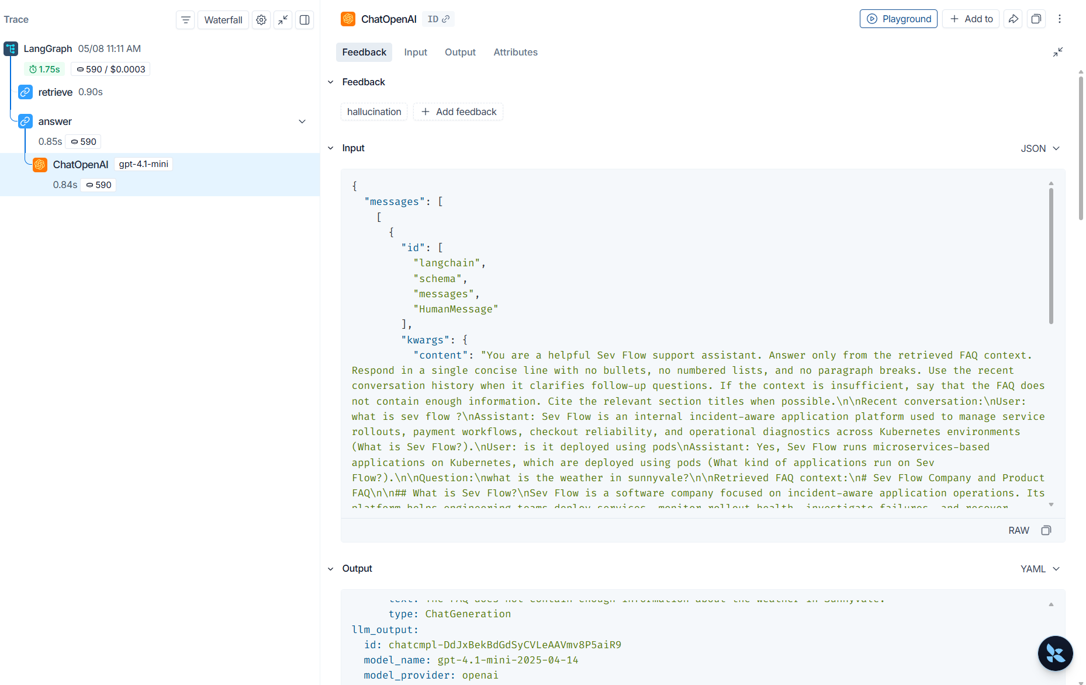
Task: Open the floating assistant button
Action: (x=1055, y=653)
